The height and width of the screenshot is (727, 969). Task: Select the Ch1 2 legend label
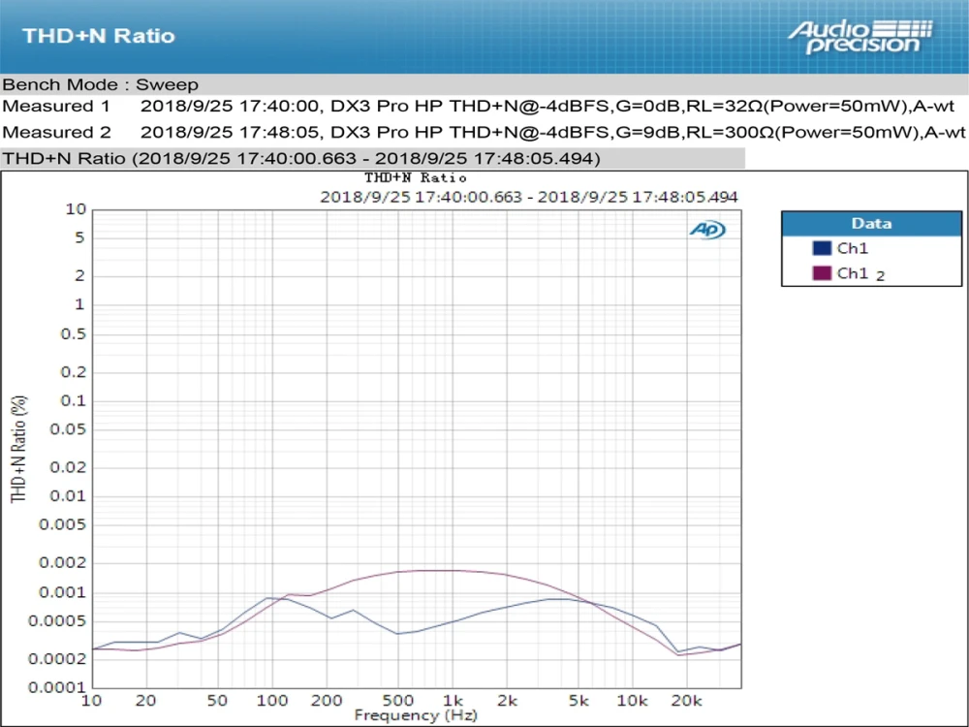860,274
